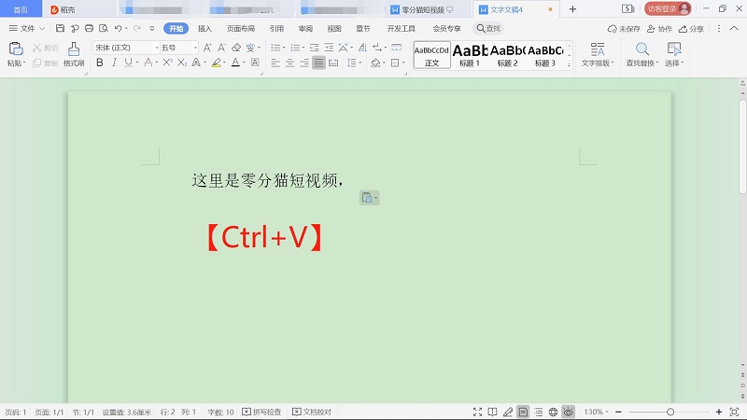Toggle justified text alignment
The width and height of the screenshot is (747, 420).
tap(319, 63)
